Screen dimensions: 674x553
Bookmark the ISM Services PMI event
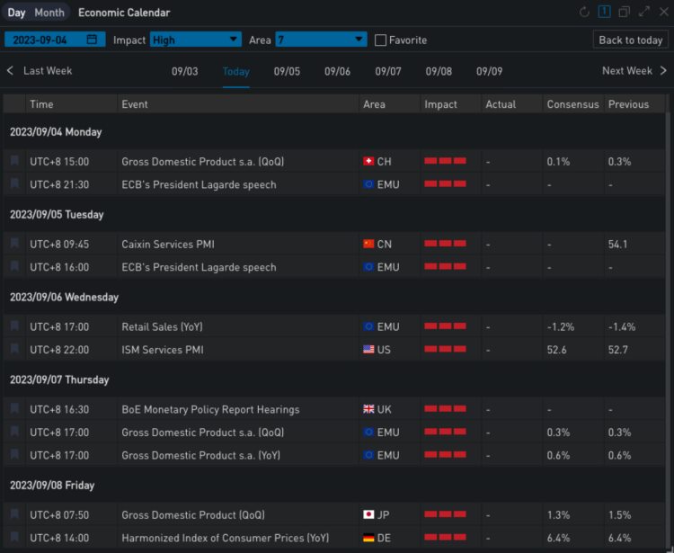(x=14, y=349)
